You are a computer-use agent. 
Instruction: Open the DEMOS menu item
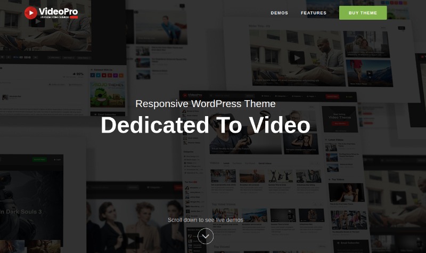[x=279, y=13]
